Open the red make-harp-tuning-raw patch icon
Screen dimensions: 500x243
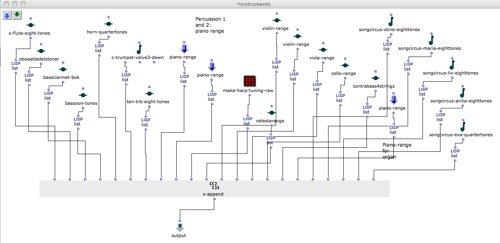(249, 81)
